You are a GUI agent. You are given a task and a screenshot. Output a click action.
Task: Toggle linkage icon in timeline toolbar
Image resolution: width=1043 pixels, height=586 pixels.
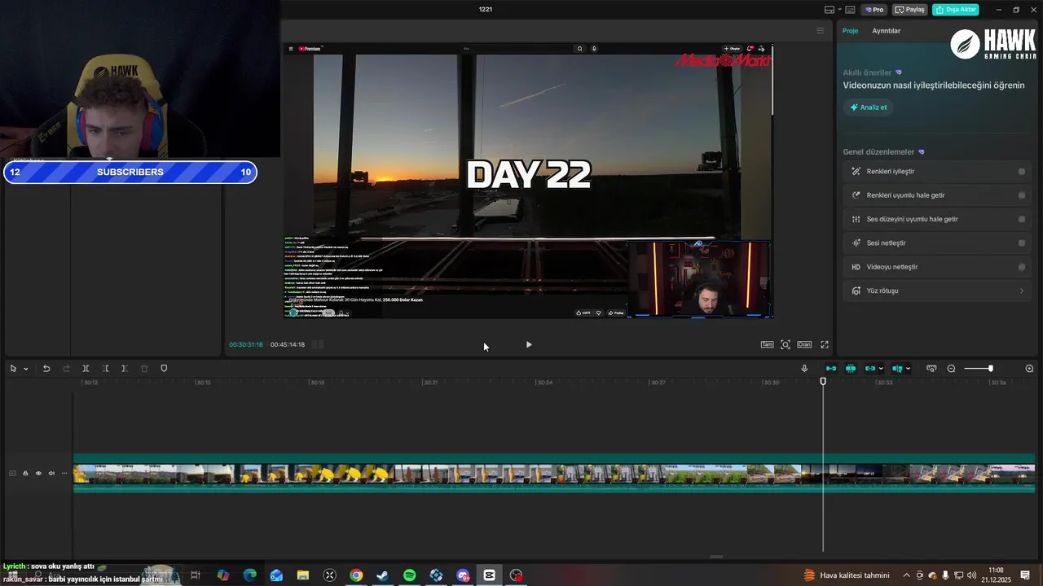pyautogui.click(x=870, y=369)
